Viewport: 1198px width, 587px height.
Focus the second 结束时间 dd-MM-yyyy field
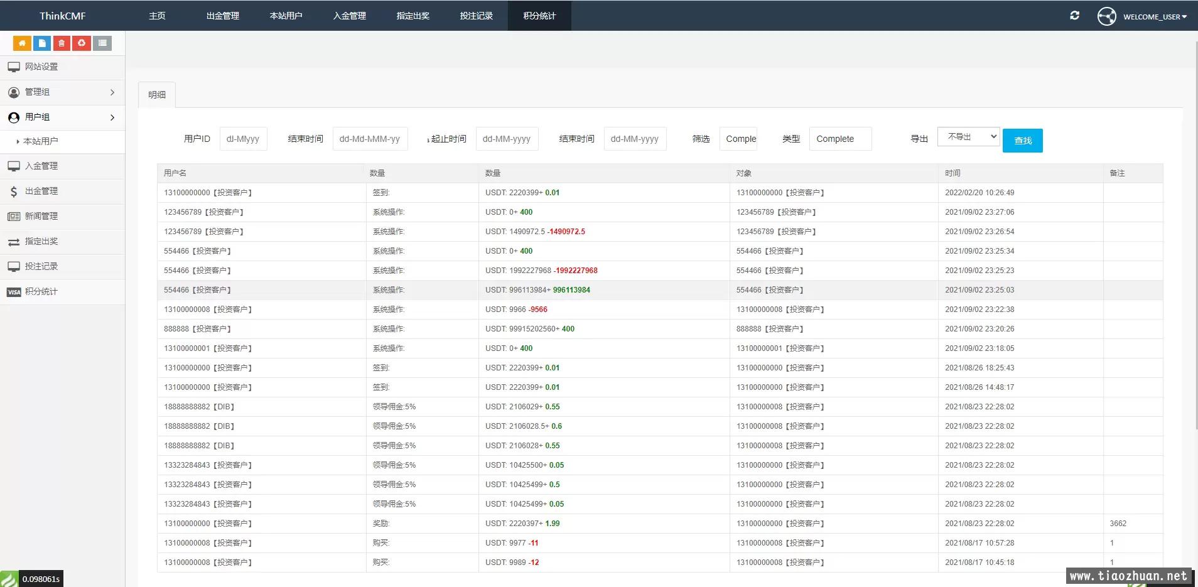click(x=635, y=139)
